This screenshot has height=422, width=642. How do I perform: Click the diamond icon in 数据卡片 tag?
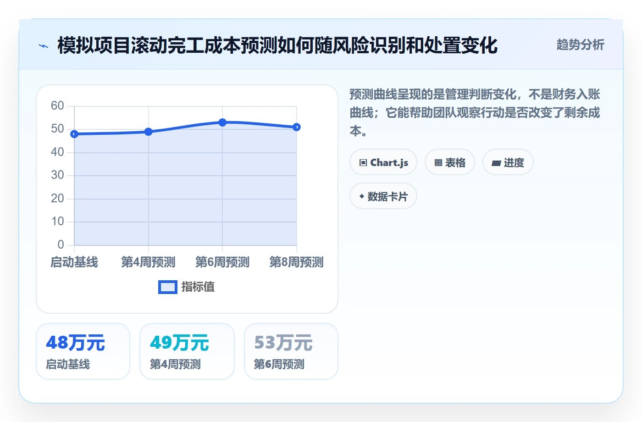362,196
